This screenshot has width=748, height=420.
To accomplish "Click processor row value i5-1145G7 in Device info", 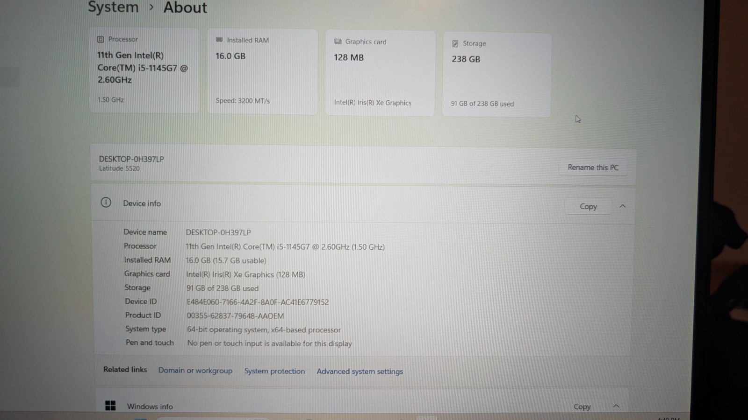I will coord(285,247).
